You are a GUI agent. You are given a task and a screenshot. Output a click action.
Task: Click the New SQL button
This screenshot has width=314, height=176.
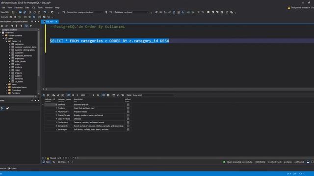click(x=4, y=12)
